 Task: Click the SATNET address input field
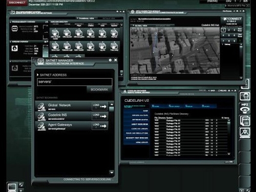(x=75, y=82)
